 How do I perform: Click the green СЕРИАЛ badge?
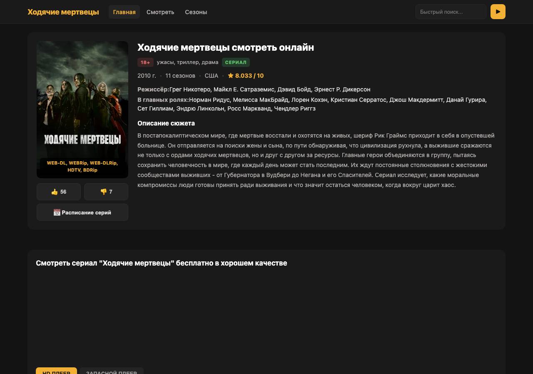[236, 62]
